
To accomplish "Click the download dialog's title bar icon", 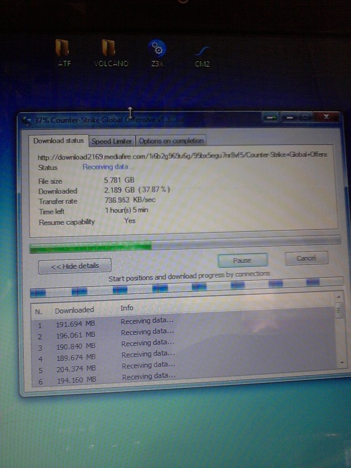I will [27, 121].
